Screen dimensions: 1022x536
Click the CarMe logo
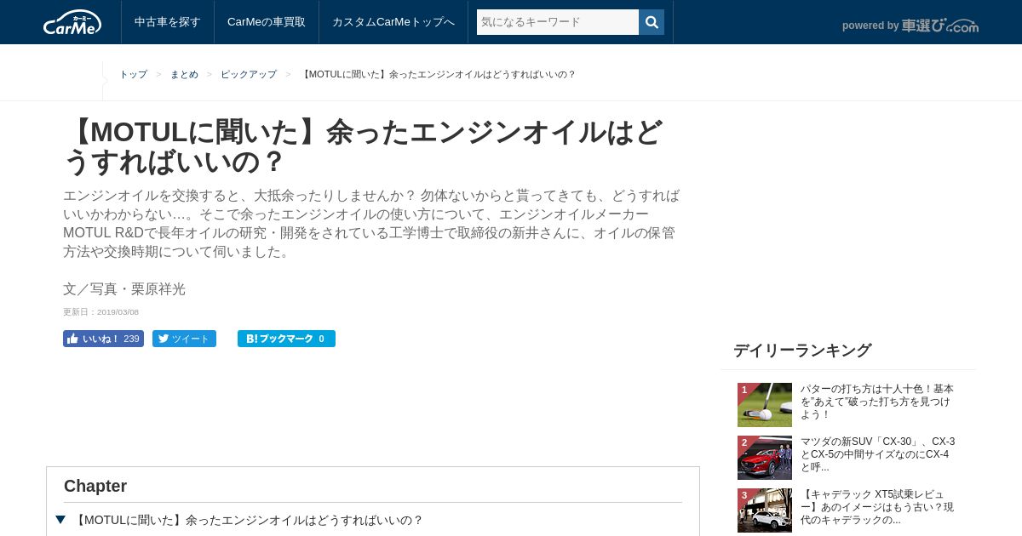[72, 22]
